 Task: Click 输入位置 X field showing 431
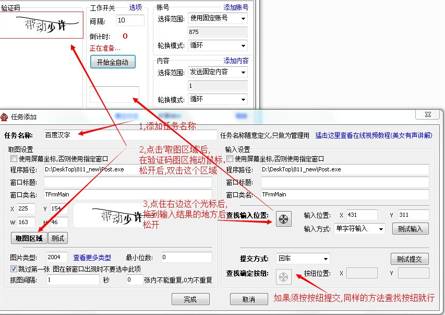[362, 215]
